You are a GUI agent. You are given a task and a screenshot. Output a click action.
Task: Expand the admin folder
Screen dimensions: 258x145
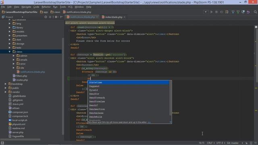(14, 56)
